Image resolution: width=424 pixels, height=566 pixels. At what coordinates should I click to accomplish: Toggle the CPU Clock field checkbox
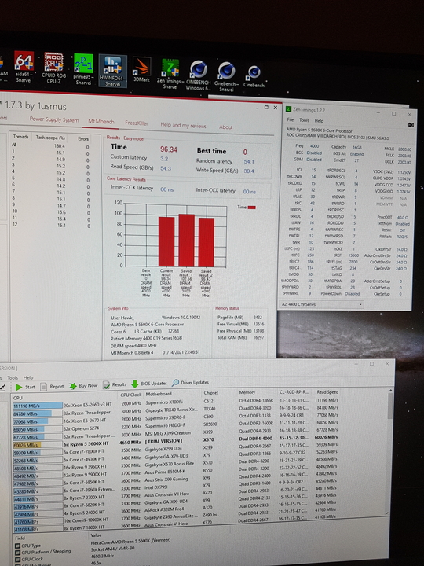[17, 560]
